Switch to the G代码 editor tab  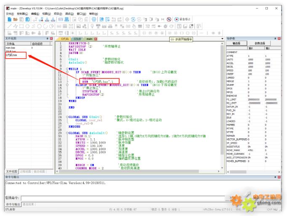pyautogui.click(x=65, y=39)
